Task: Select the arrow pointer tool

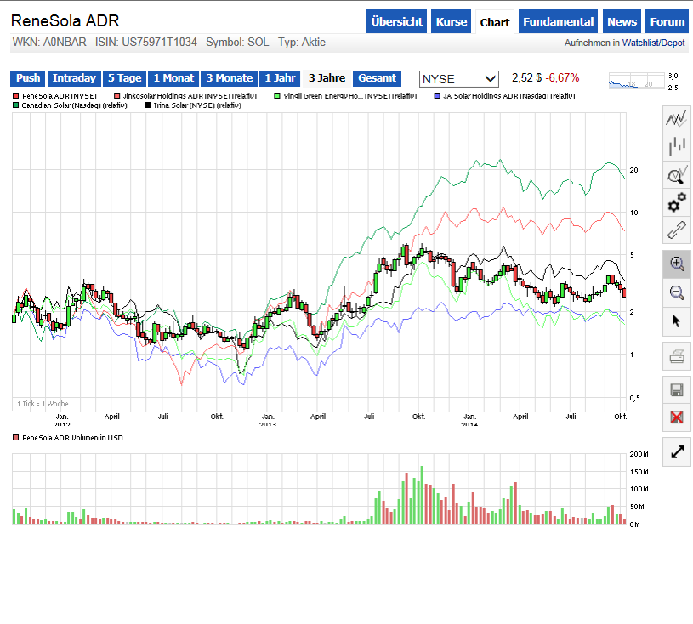Action: [x=677, y=321]
